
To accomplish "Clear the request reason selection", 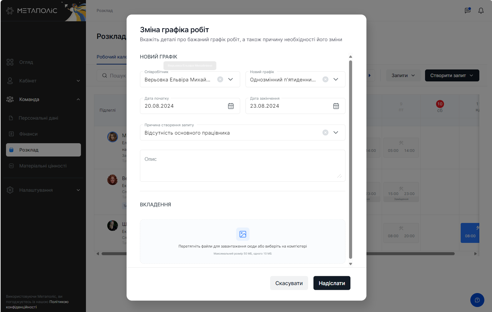I will [325, 133].
